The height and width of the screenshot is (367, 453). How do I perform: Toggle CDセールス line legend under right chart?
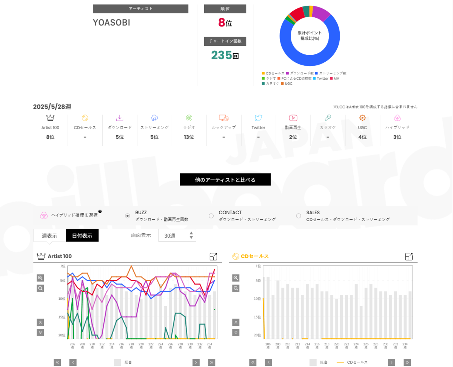pyautogui.click(x=352, y=362)
